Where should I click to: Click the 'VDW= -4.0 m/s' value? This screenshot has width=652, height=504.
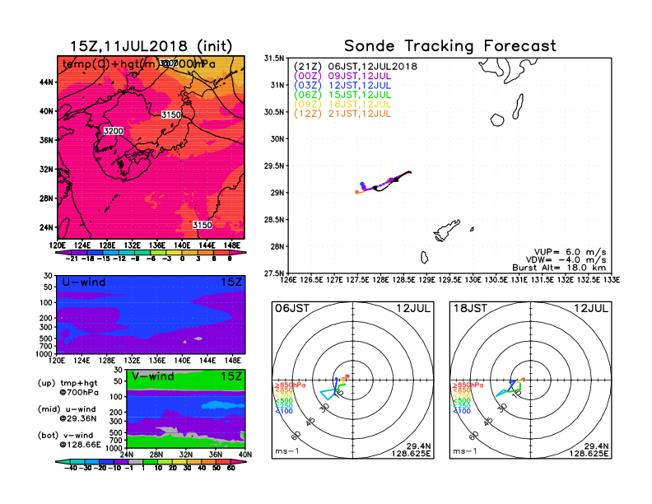(x=566, y=260)
